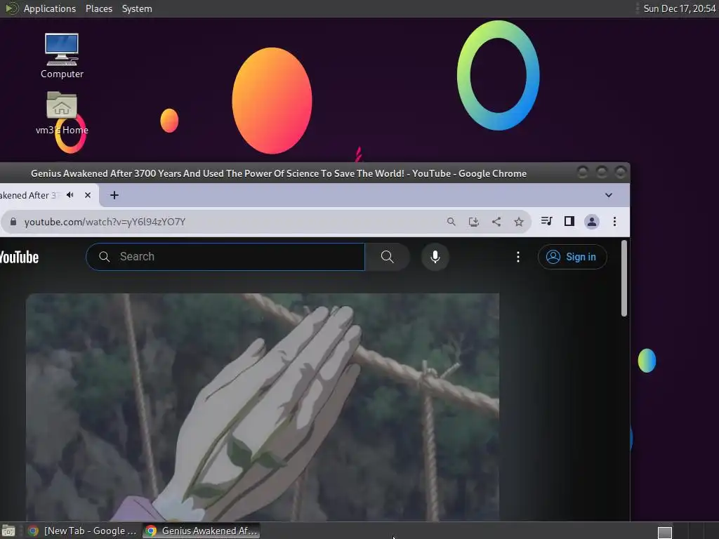Submit the YouTube search button
The image size is (719, 539).
388,257
